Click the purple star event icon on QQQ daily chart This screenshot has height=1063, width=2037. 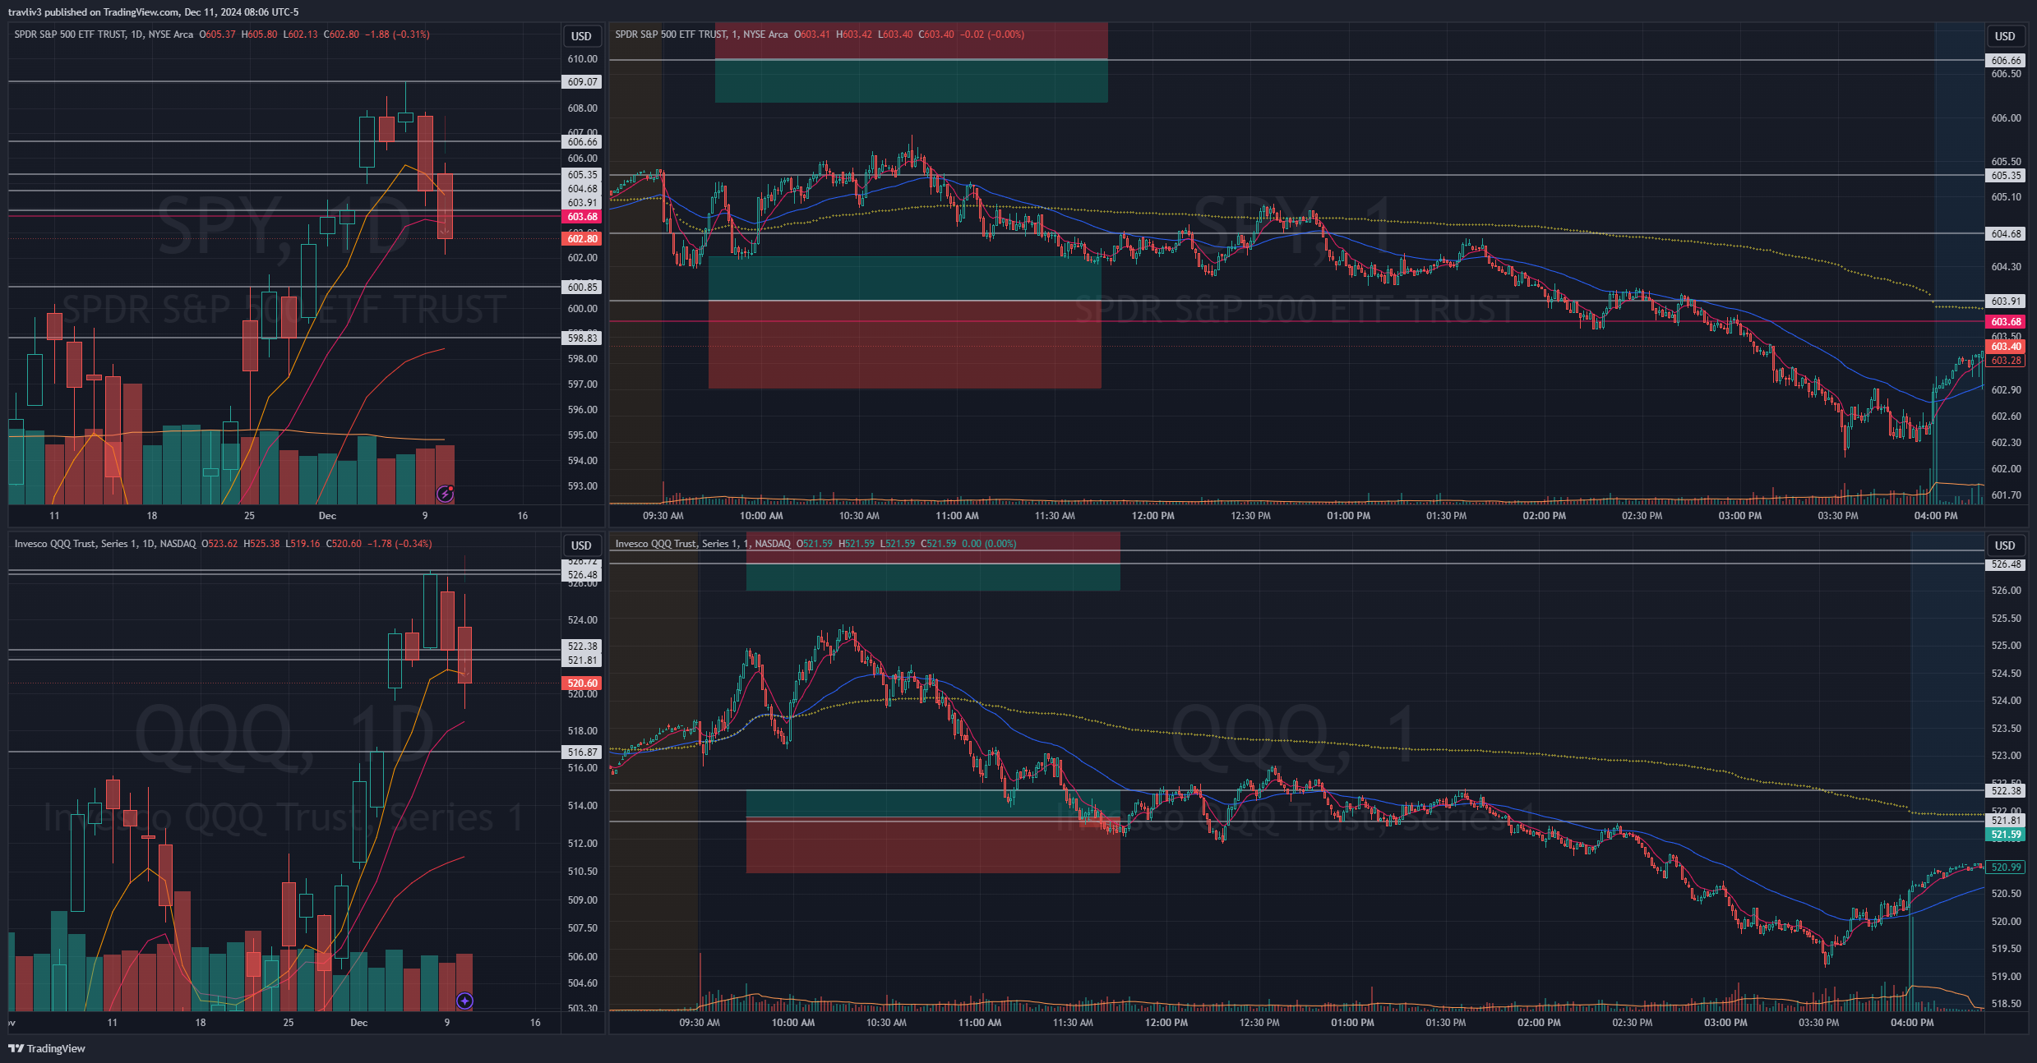[464, 1001]
